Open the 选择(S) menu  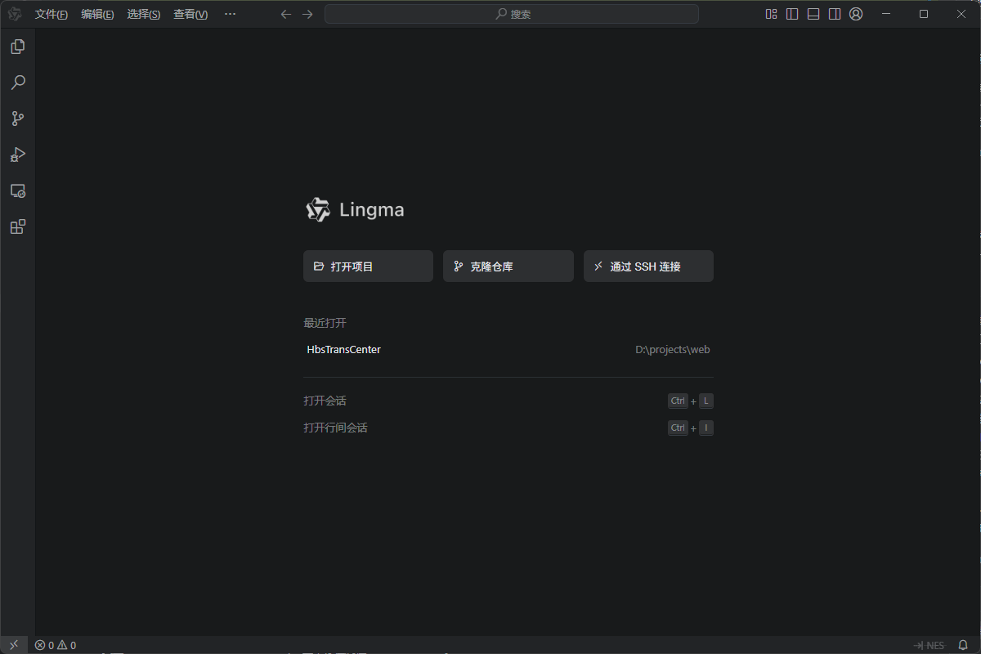click(x=144, y=14)
